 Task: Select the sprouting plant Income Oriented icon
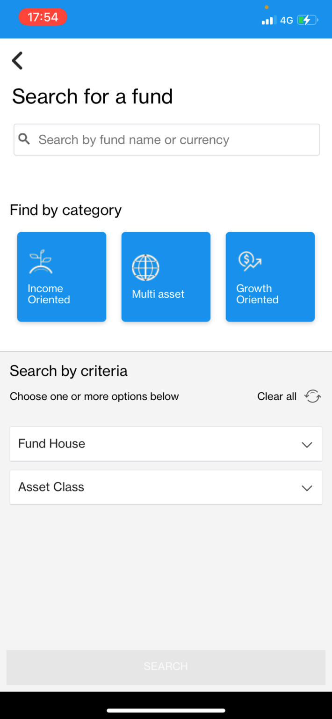pyautogui.click(x=41, y=261)
